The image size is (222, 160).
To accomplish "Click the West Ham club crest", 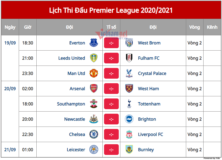I will [x=129, y=89].
